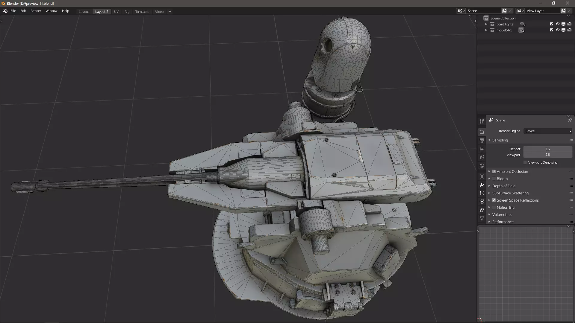Expand the Subsurface Scattering panel
The width and height of the screenshot is (575, 323).
489,193
